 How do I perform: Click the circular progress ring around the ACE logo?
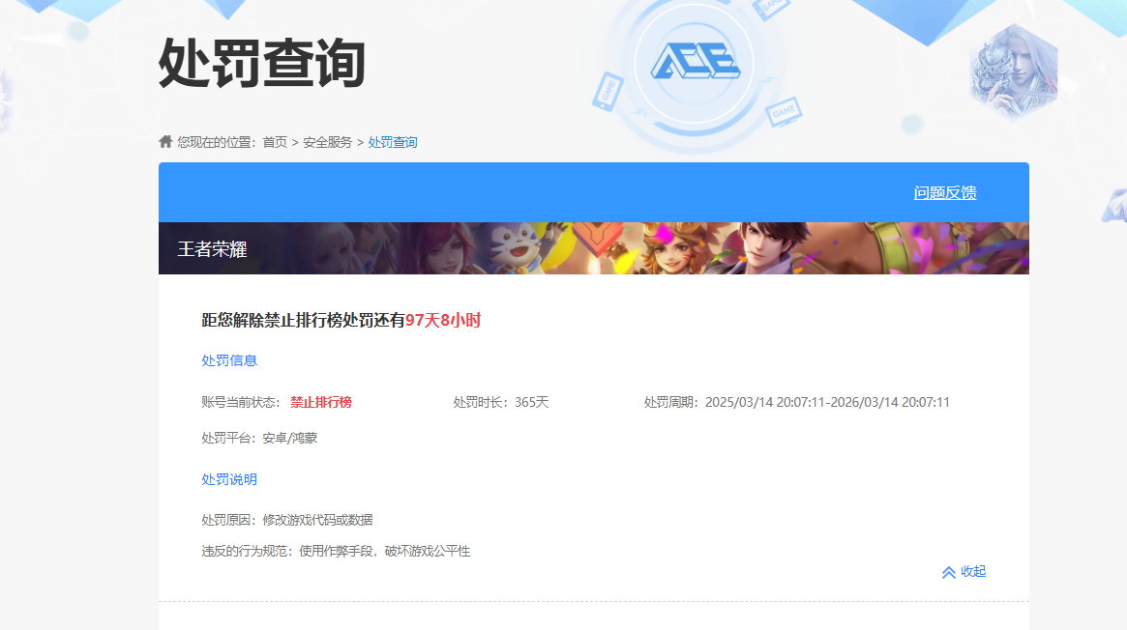point(639,62)
